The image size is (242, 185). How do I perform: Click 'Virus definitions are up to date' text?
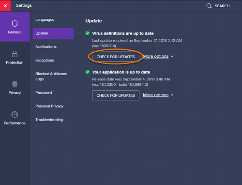(123, 33)
